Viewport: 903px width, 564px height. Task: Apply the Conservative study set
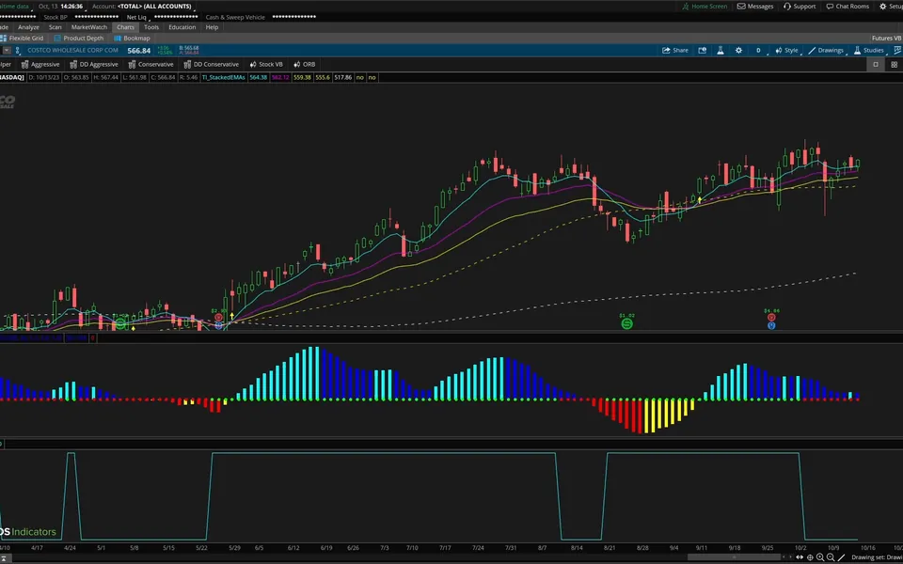pyautogui.click(x=150, y=65)
